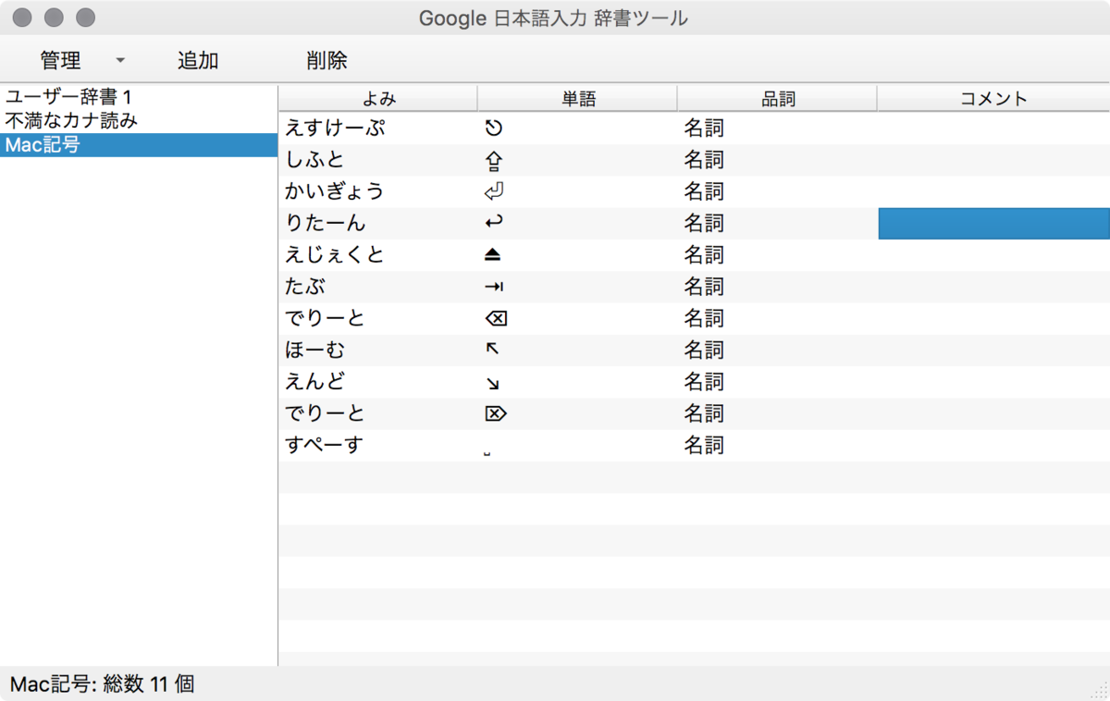
Task: Select ユーザー辞書 1 in the dictionary list
Action: pos(139,97)
